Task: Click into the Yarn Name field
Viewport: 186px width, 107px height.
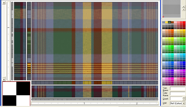Action: 177,88
